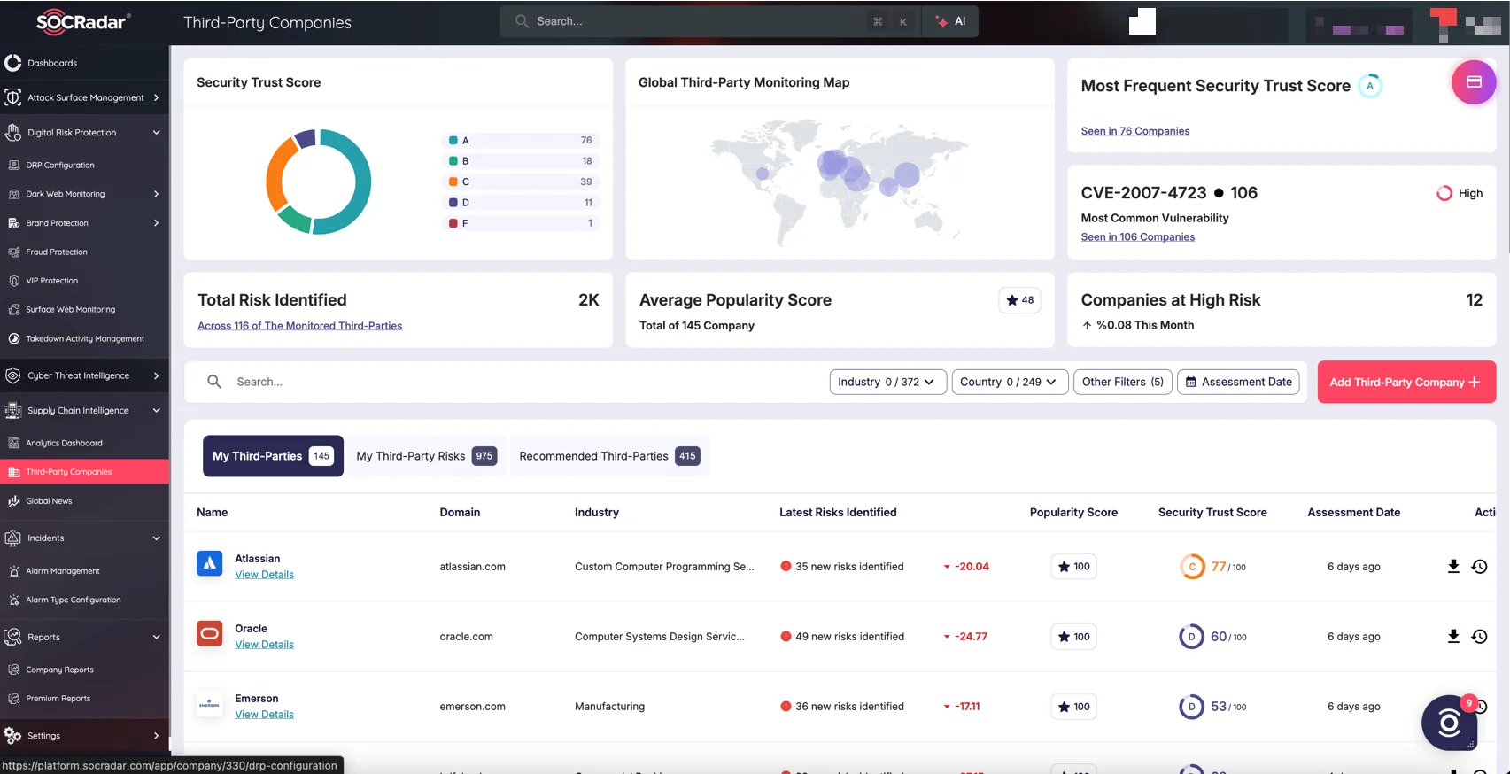
Task: Open Dashboards icon in sidebar
Action: (x=12, y=63)
